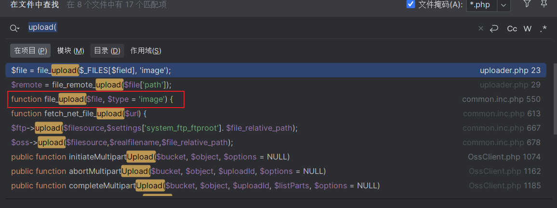The width and height of the screenshot is (557, 208).
Task: Select the 在项目 (P) scope tab
Action: [30, 50]
